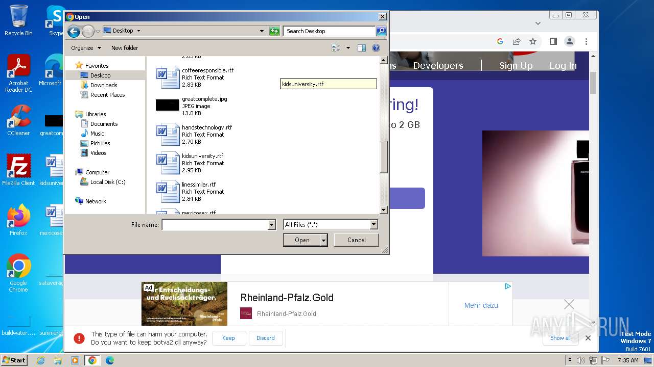The image size is (654, 367).
Task: Select Pictures library
Action: 100,143
